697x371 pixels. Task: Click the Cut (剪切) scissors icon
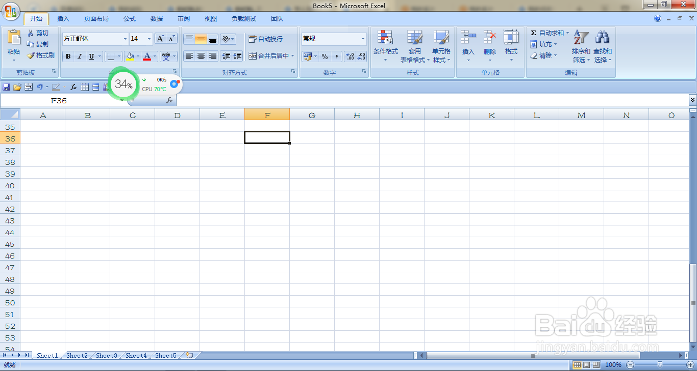[30, 33]
